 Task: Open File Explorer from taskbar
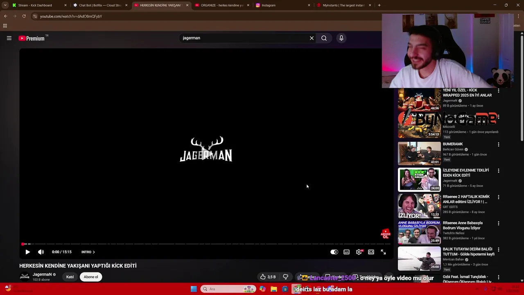[x=273, y=289]
